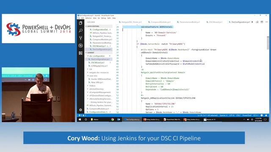Click the UTF-8 encoding indicator

pos(232,115)
